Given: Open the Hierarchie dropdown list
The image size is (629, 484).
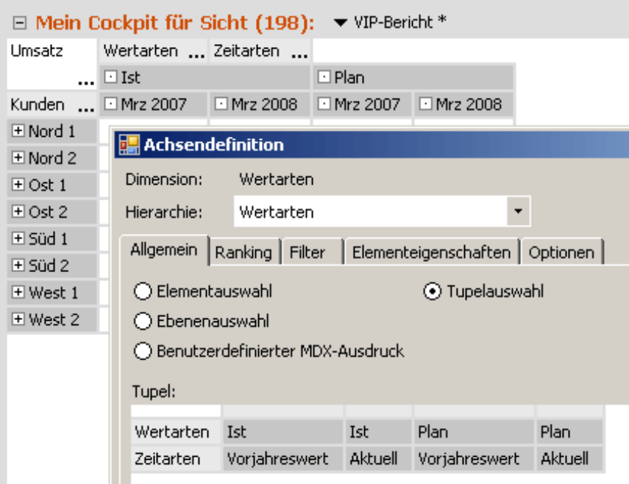Looking at the screenshot, I should [x=518, y=212].
